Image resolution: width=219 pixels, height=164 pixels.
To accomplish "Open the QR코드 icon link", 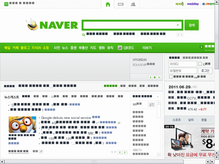I will click(126, 48).
